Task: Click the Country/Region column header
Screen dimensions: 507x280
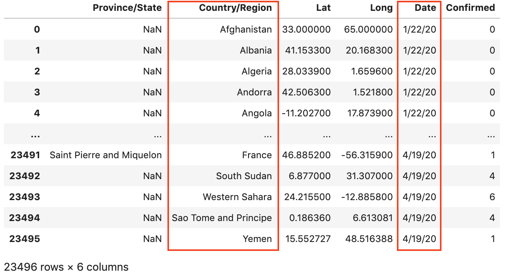Action: [x=235, y=8]
